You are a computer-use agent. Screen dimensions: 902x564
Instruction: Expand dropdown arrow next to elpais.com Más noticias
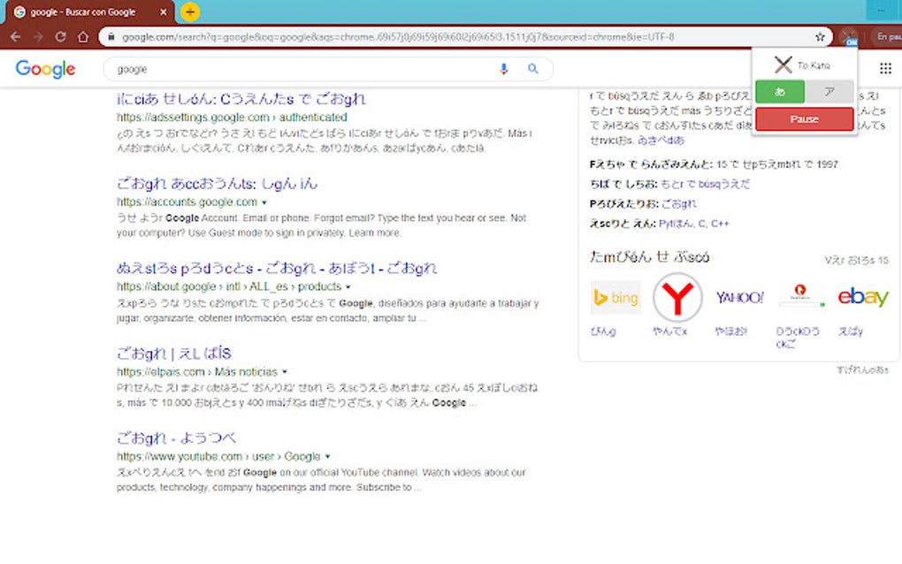tap(284, 372)
